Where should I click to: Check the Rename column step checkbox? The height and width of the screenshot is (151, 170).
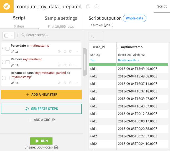point(8,78)
